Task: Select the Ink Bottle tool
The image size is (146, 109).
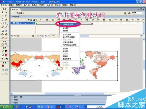Action: (3, 34)
